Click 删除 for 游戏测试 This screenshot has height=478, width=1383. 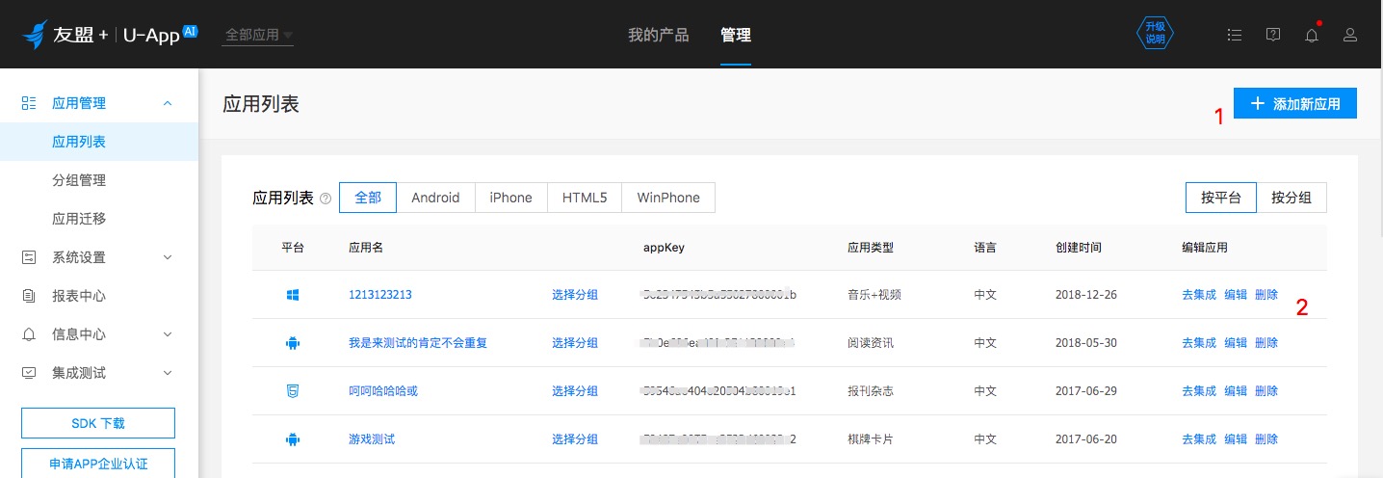[x=1266, y=439]
